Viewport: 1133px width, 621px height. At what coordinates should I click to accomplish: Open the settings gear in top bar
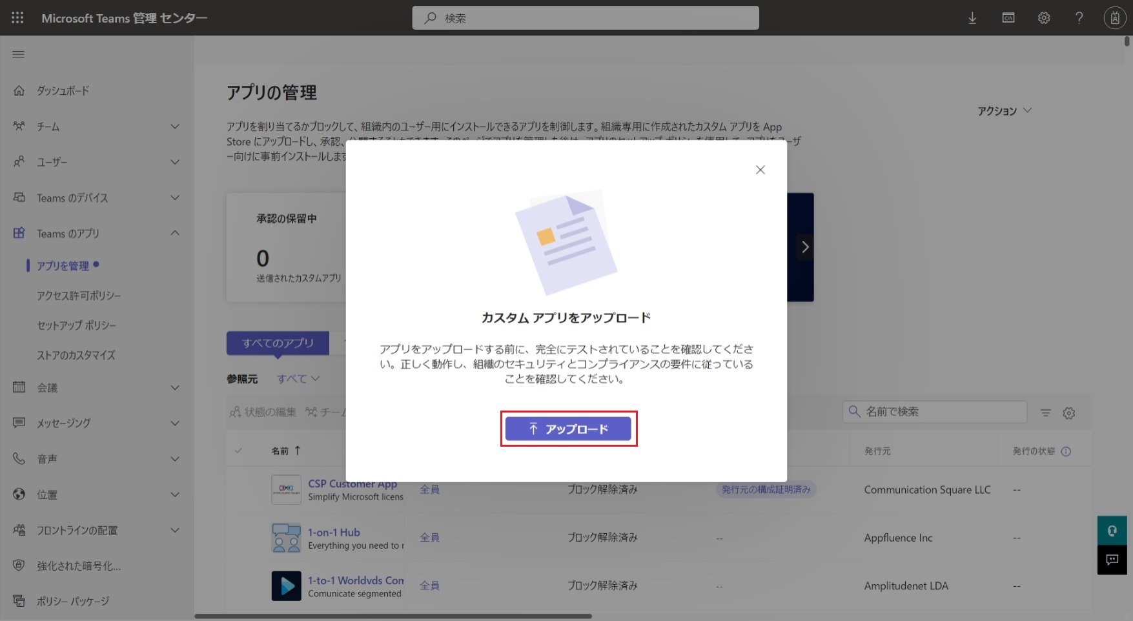pyautogui.click(x=1043, y=18)
